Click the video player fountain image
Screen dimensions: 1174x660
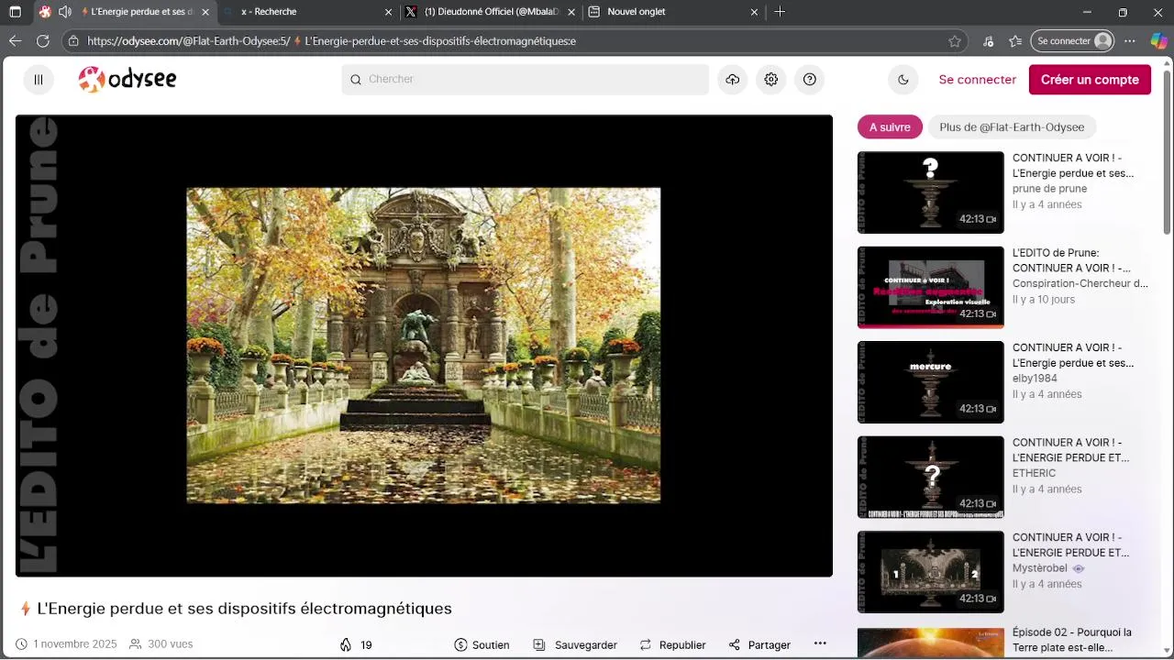(424, 346)
